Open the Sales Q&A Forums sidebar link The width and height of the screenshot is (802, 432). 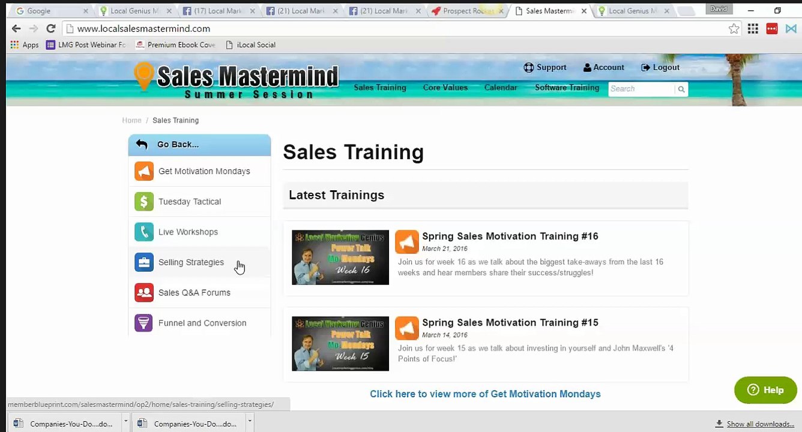coord(194,293)
